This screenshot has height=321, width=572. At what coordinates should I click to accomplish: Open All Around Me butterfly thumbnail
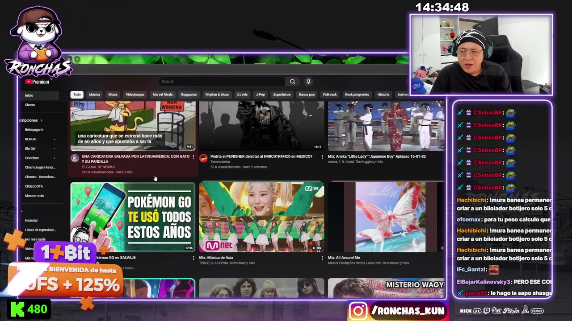pyautogui.click(x=386, y=217)
